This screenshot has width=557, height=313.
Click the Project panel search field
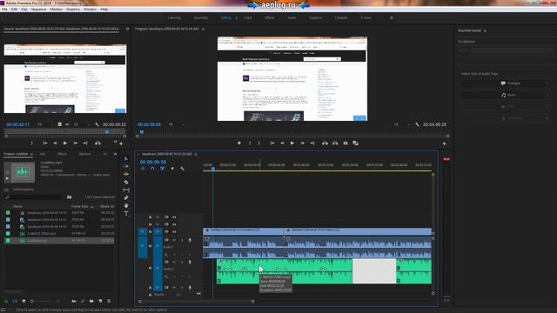coord(33,197)
